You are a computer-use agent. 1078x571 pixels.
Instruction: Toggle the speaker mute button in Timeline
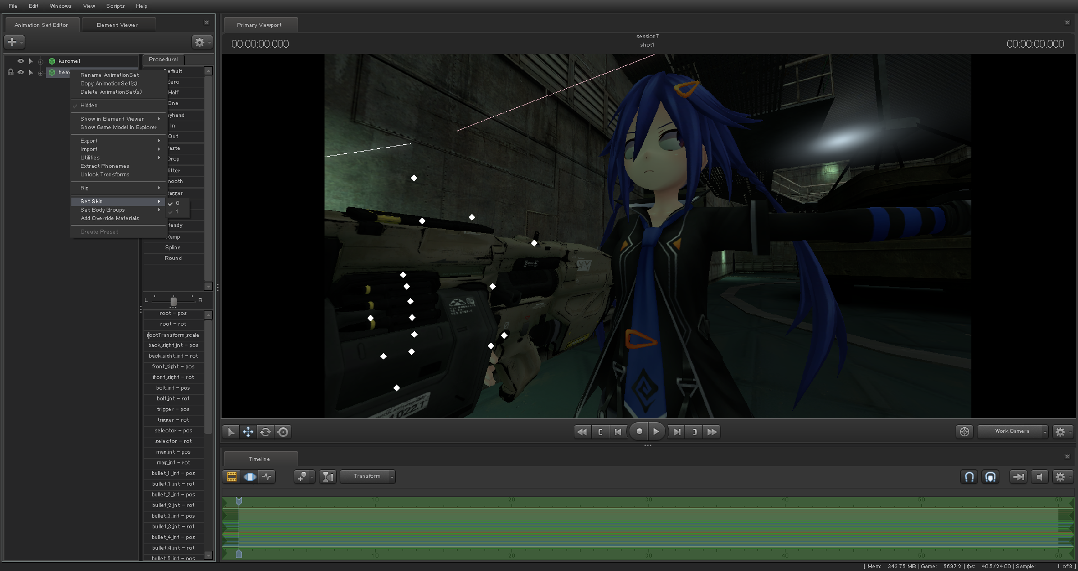(x=1039, y=477)
